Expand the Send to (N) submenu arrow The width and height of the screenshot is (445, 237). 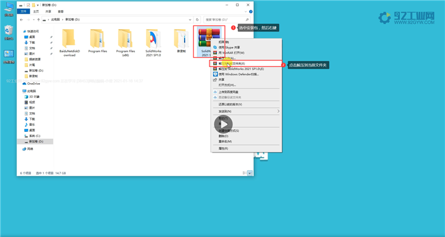click(x=278, y=111)
